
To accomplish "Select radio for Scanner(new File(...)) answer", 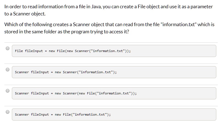I will point(7,90).
